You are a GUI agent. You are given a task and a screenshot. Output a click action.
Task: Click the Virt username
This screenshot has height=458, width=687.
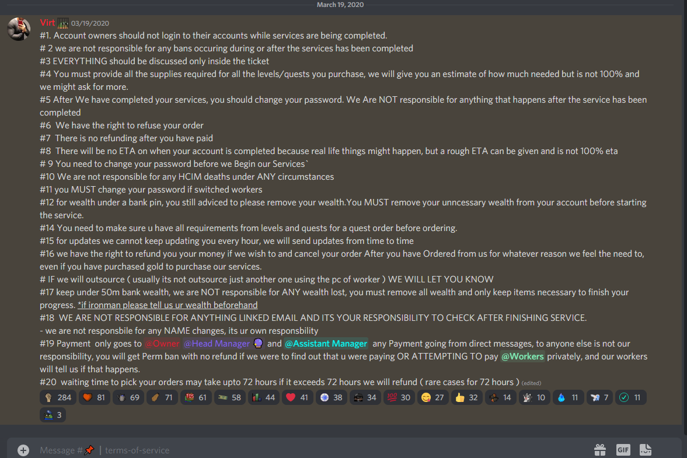[x=47, y=23]
